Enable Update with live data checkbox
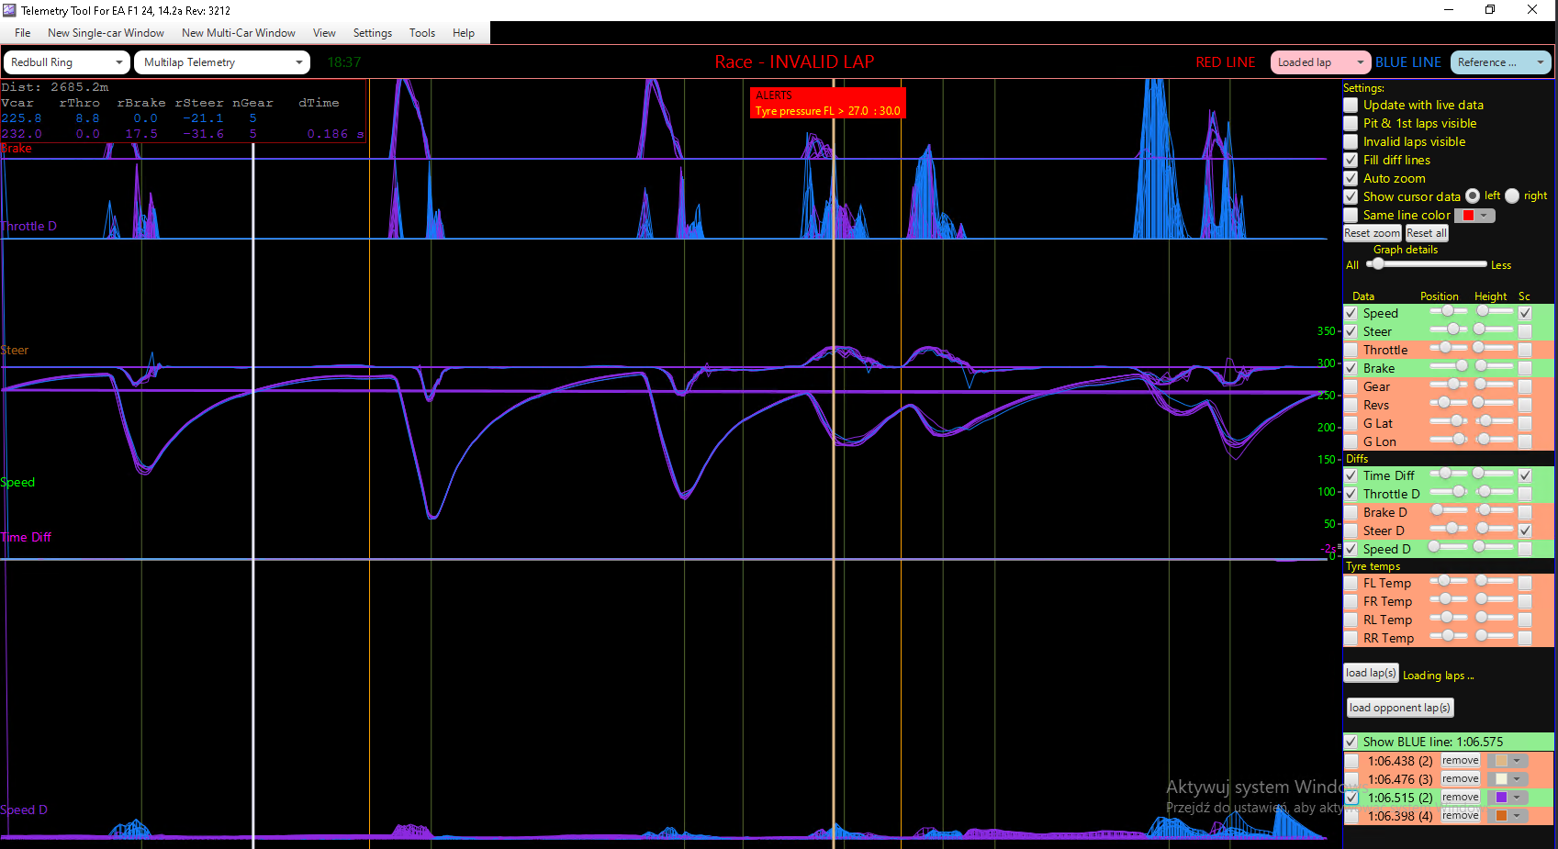Screen dimensions: 1558x849 pyautogui.click(x=1351, y=106)
